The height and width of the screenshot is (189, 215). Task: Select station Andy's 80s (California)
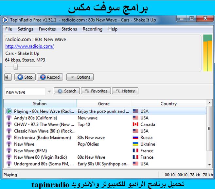tap(36, 118)
